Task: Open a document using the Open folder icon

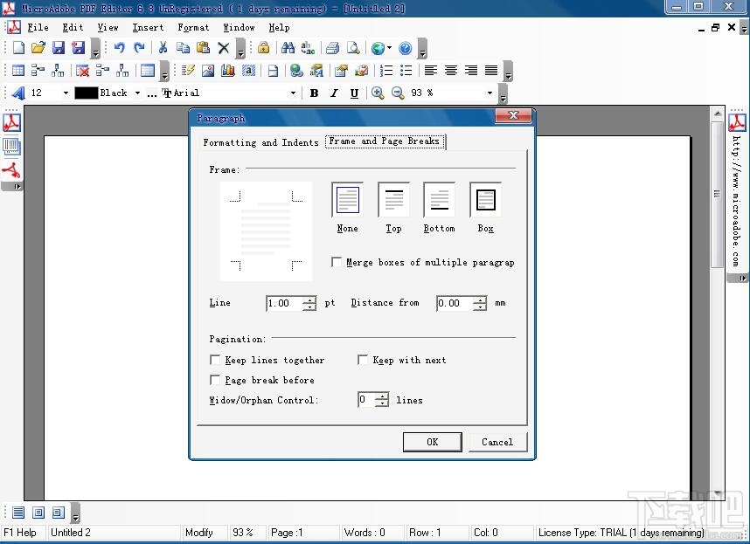Action: [x=38, y=49]
